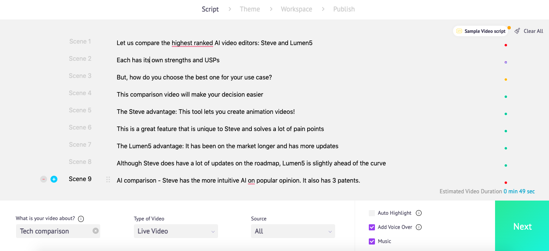Screen dimensions: 549x251
Task: Click the info icon next to Auto Highlight
Action: point(419,213)
